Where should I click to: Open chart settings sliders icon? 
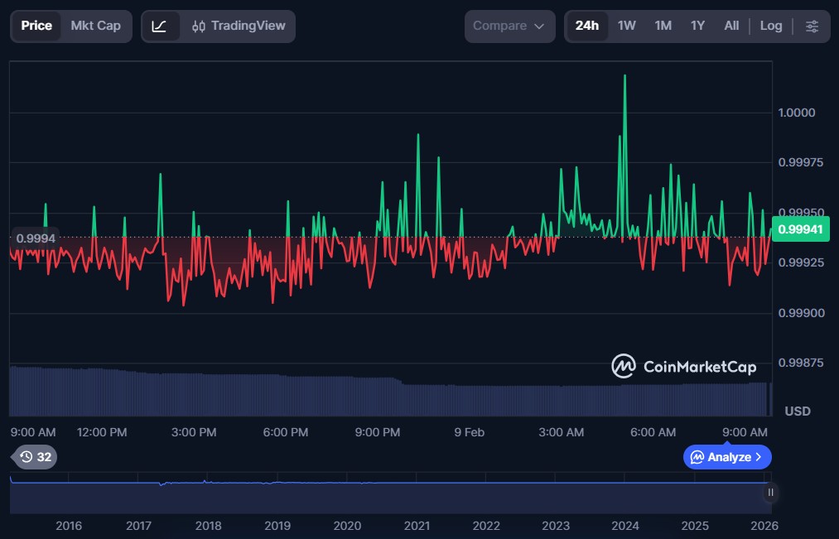[x=812, y=26]
